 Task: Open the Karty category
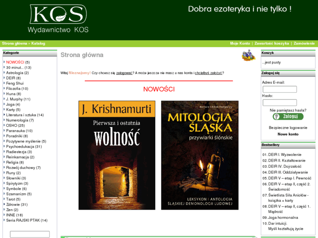point(10,110)
